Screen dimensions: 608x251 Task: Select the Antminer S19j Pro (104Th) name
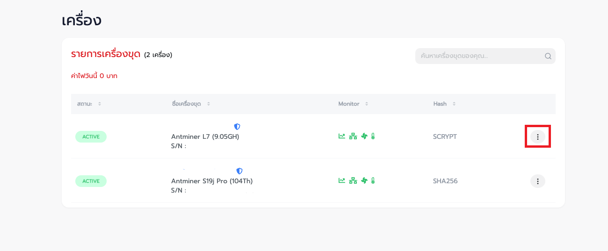tap(212, 181)
